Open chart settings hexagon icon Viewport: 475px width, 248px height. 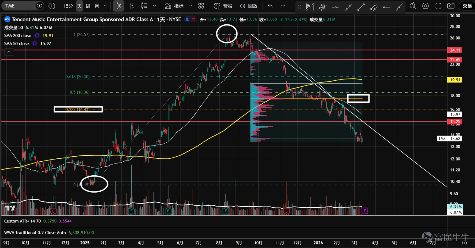(425, 6)
